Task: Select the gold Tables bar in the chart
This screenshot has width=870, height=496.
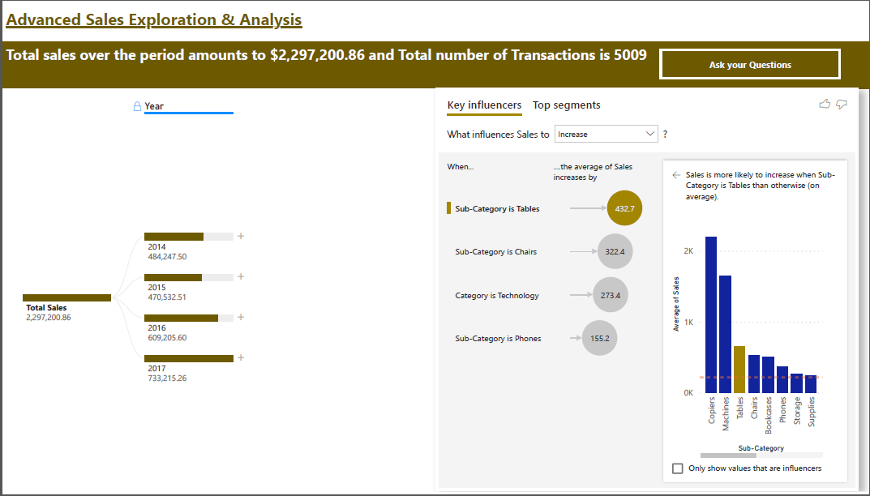Action: (740, 369)
